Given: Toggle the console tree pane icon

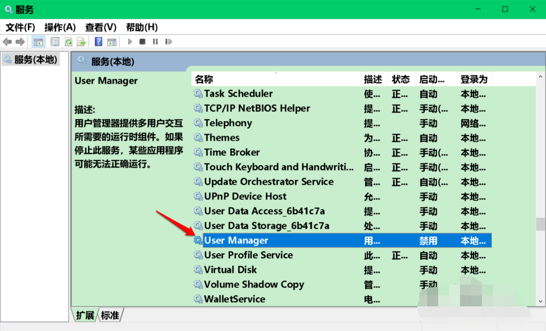Looking at the screenshot, I should click(x=38, y=42).
